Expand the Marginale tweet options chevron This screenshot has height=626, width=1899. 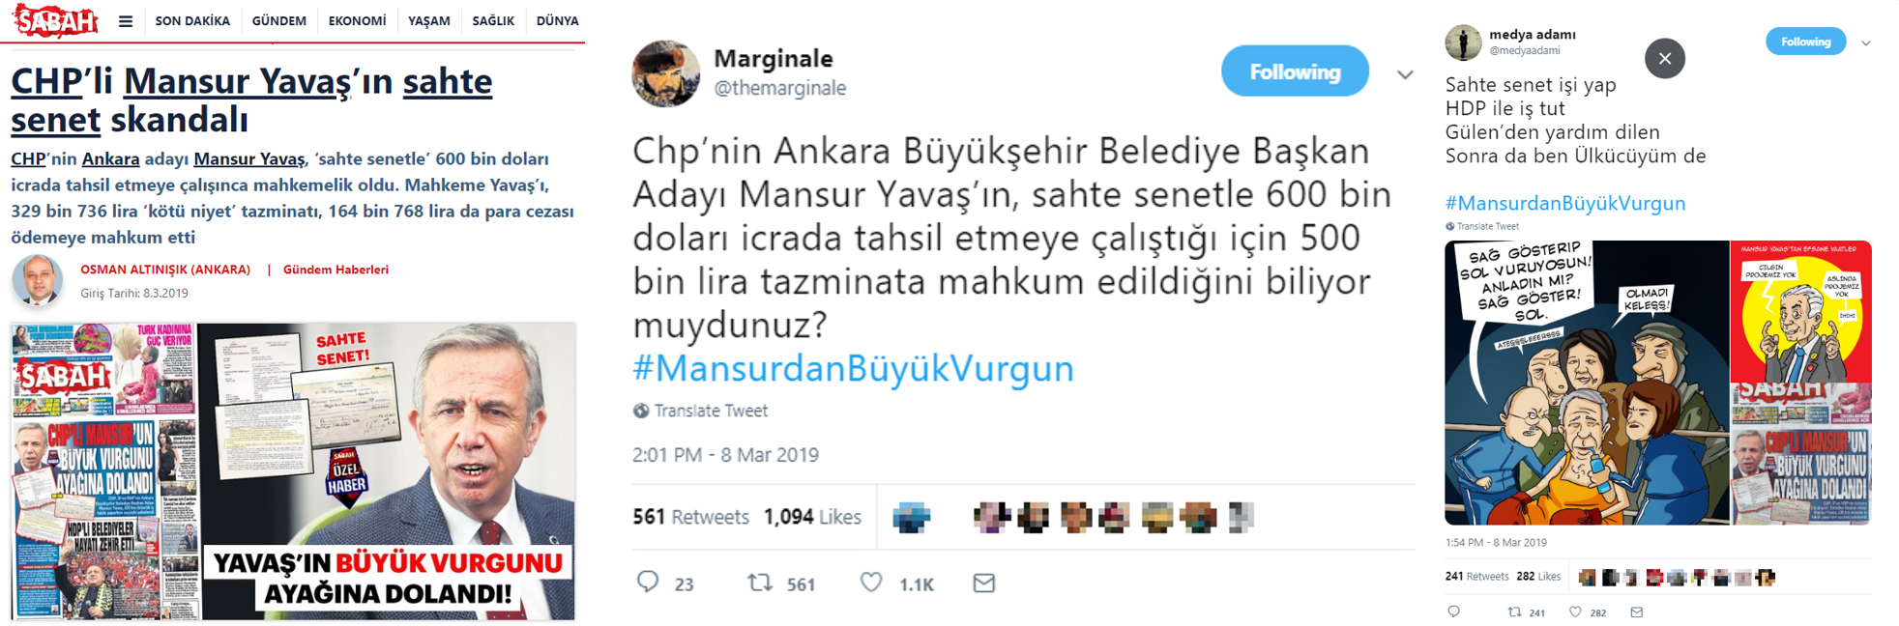[x=1405, y=74]
